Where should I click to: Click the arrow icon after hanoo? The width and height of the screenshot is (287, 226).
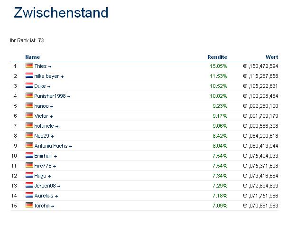pyautogui.click(x=52, y=106)
